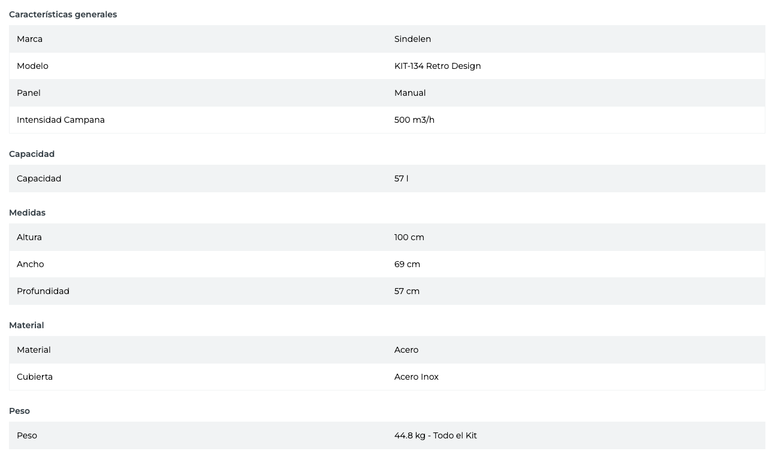Select the '57 l' capacity value

pyautogui.click(x=401, y=178)
